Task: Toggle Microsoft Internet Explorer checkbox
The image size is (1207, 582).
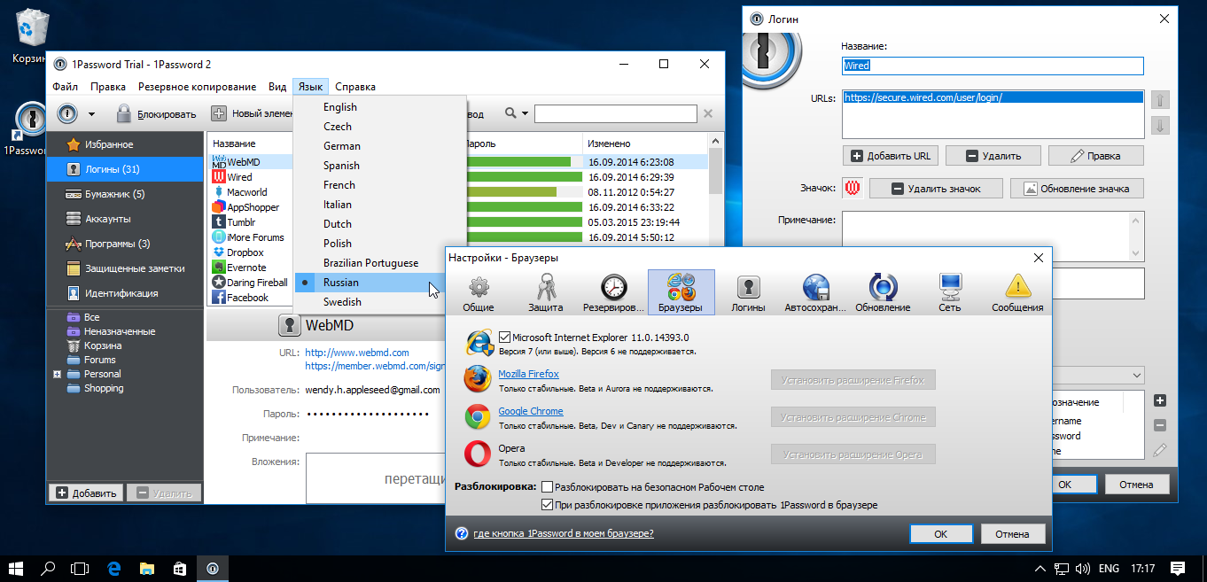Action: [504, 337]
